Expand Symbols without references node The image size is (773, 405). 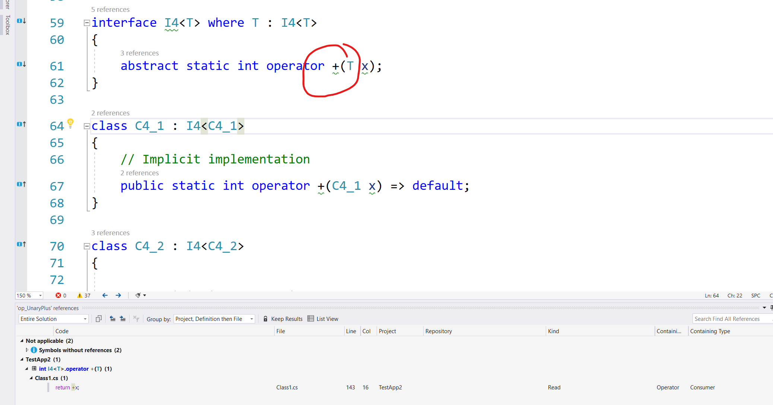[x=27, y=350]
